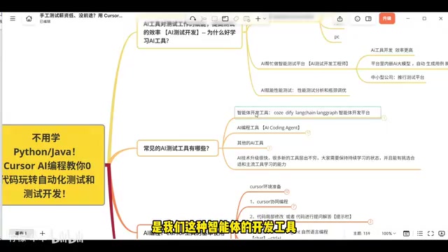
Task: Click the orange 升级 upgrade button
Action: click(387, 18)
